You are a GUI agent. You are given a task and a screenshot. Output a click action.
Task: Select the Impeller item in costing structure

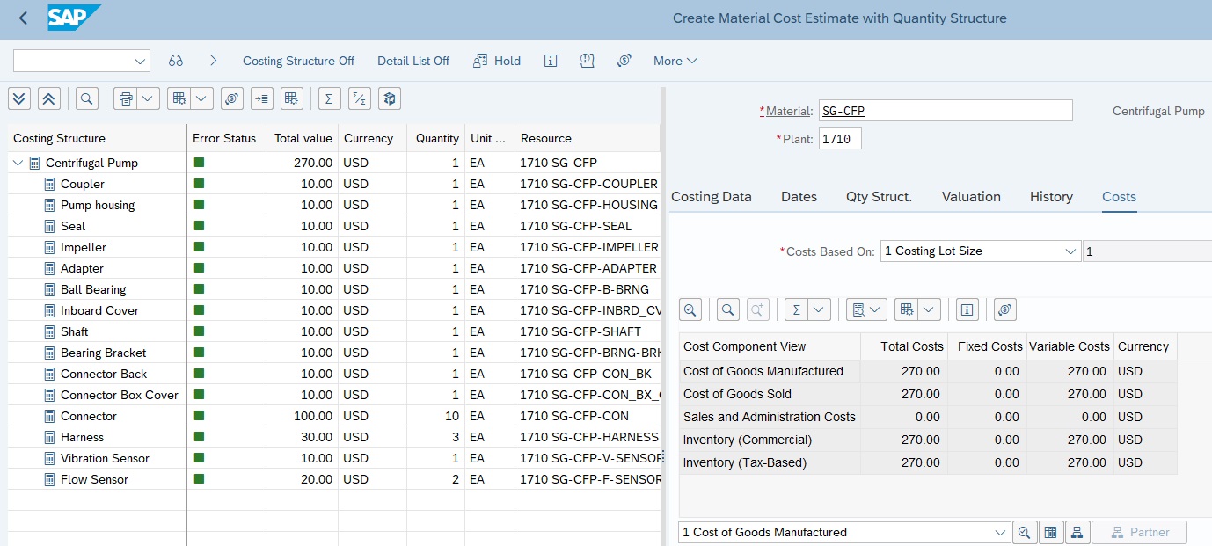(x=84, y=247)
